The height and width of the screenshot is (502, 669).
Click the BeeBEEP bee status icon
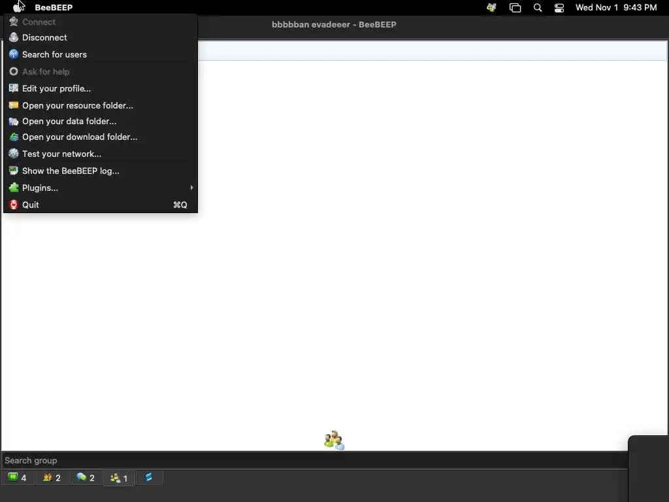coord(491,7)
